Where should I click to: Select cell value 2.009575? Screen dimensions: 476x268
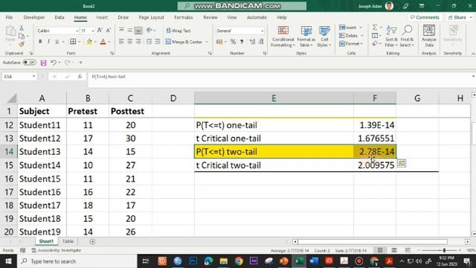[x=375, y=165]
